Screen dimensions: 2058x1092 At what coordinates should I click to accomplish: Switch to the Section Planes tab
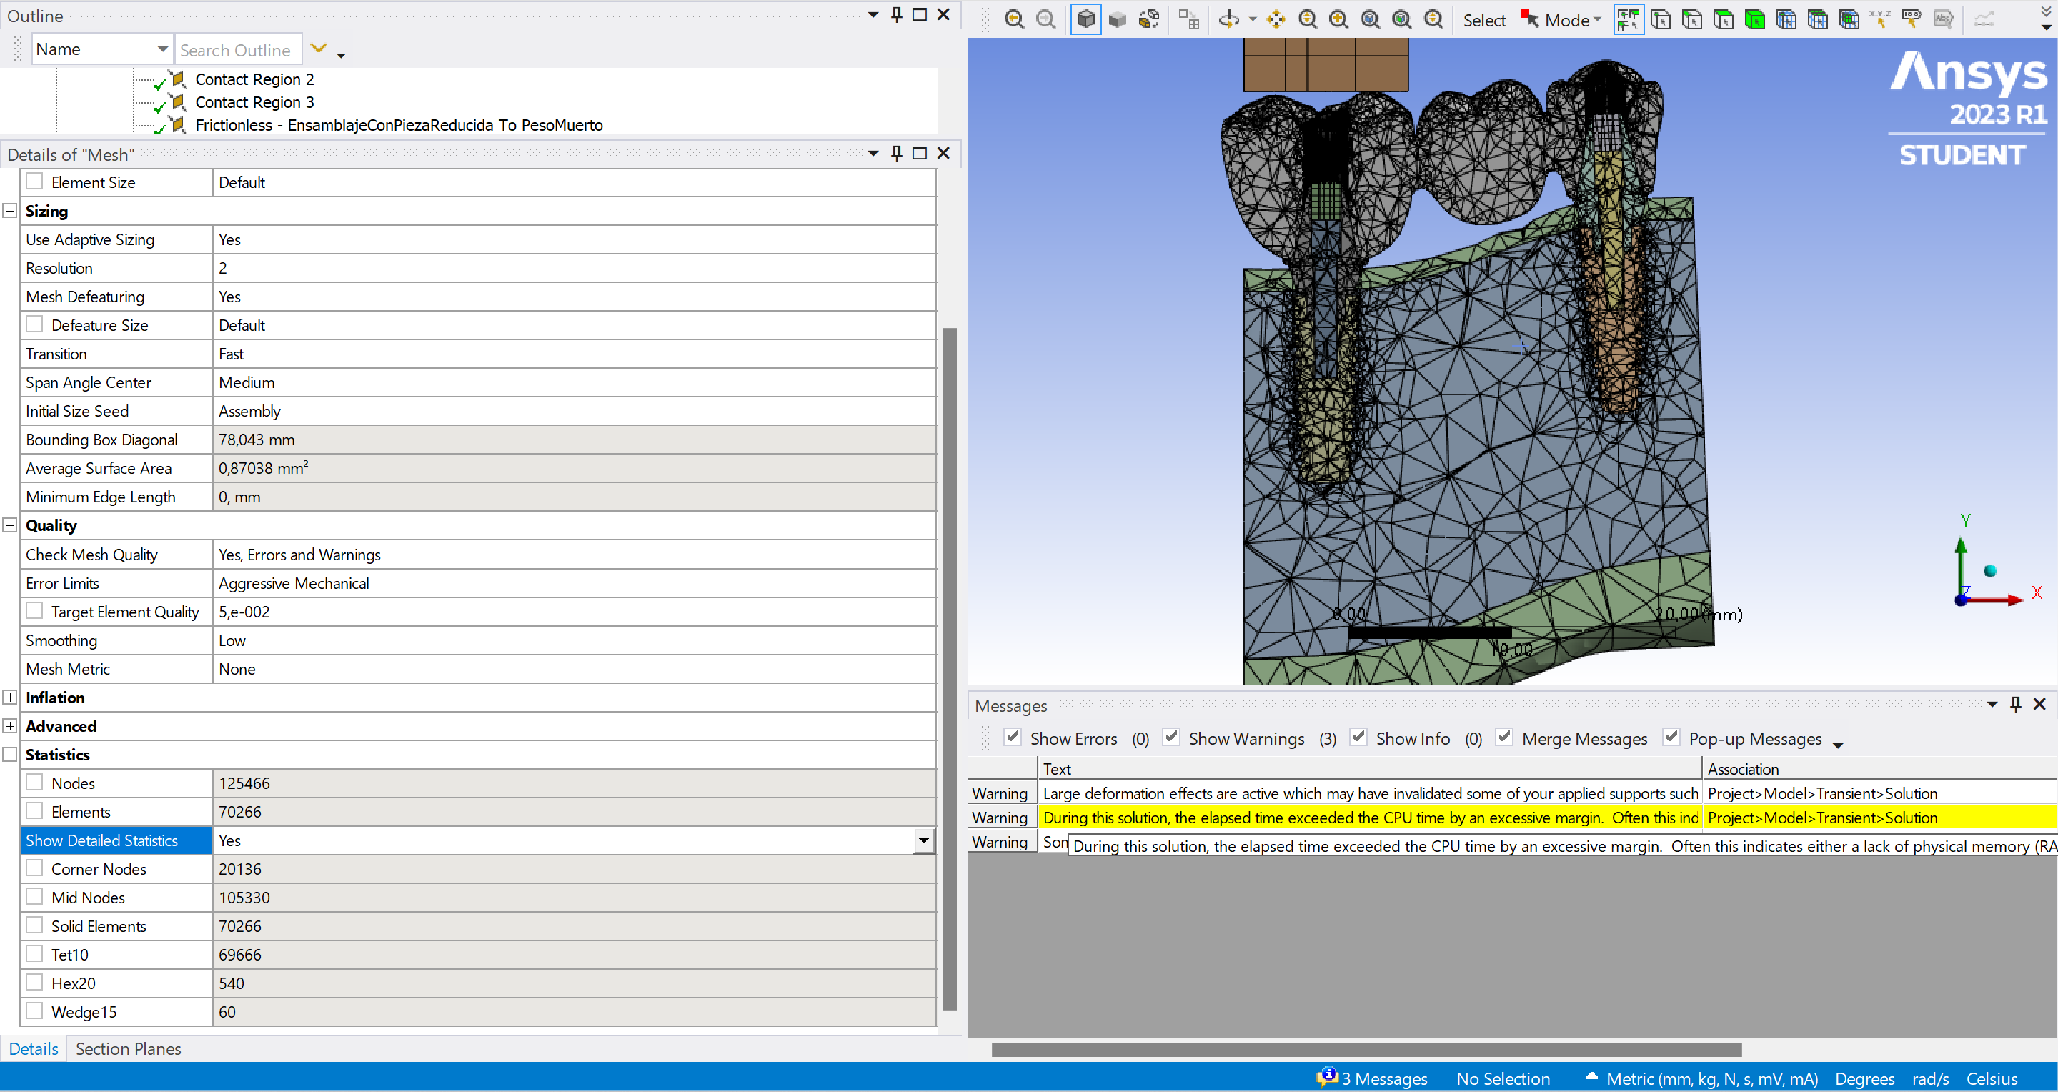coord(129,1049)
